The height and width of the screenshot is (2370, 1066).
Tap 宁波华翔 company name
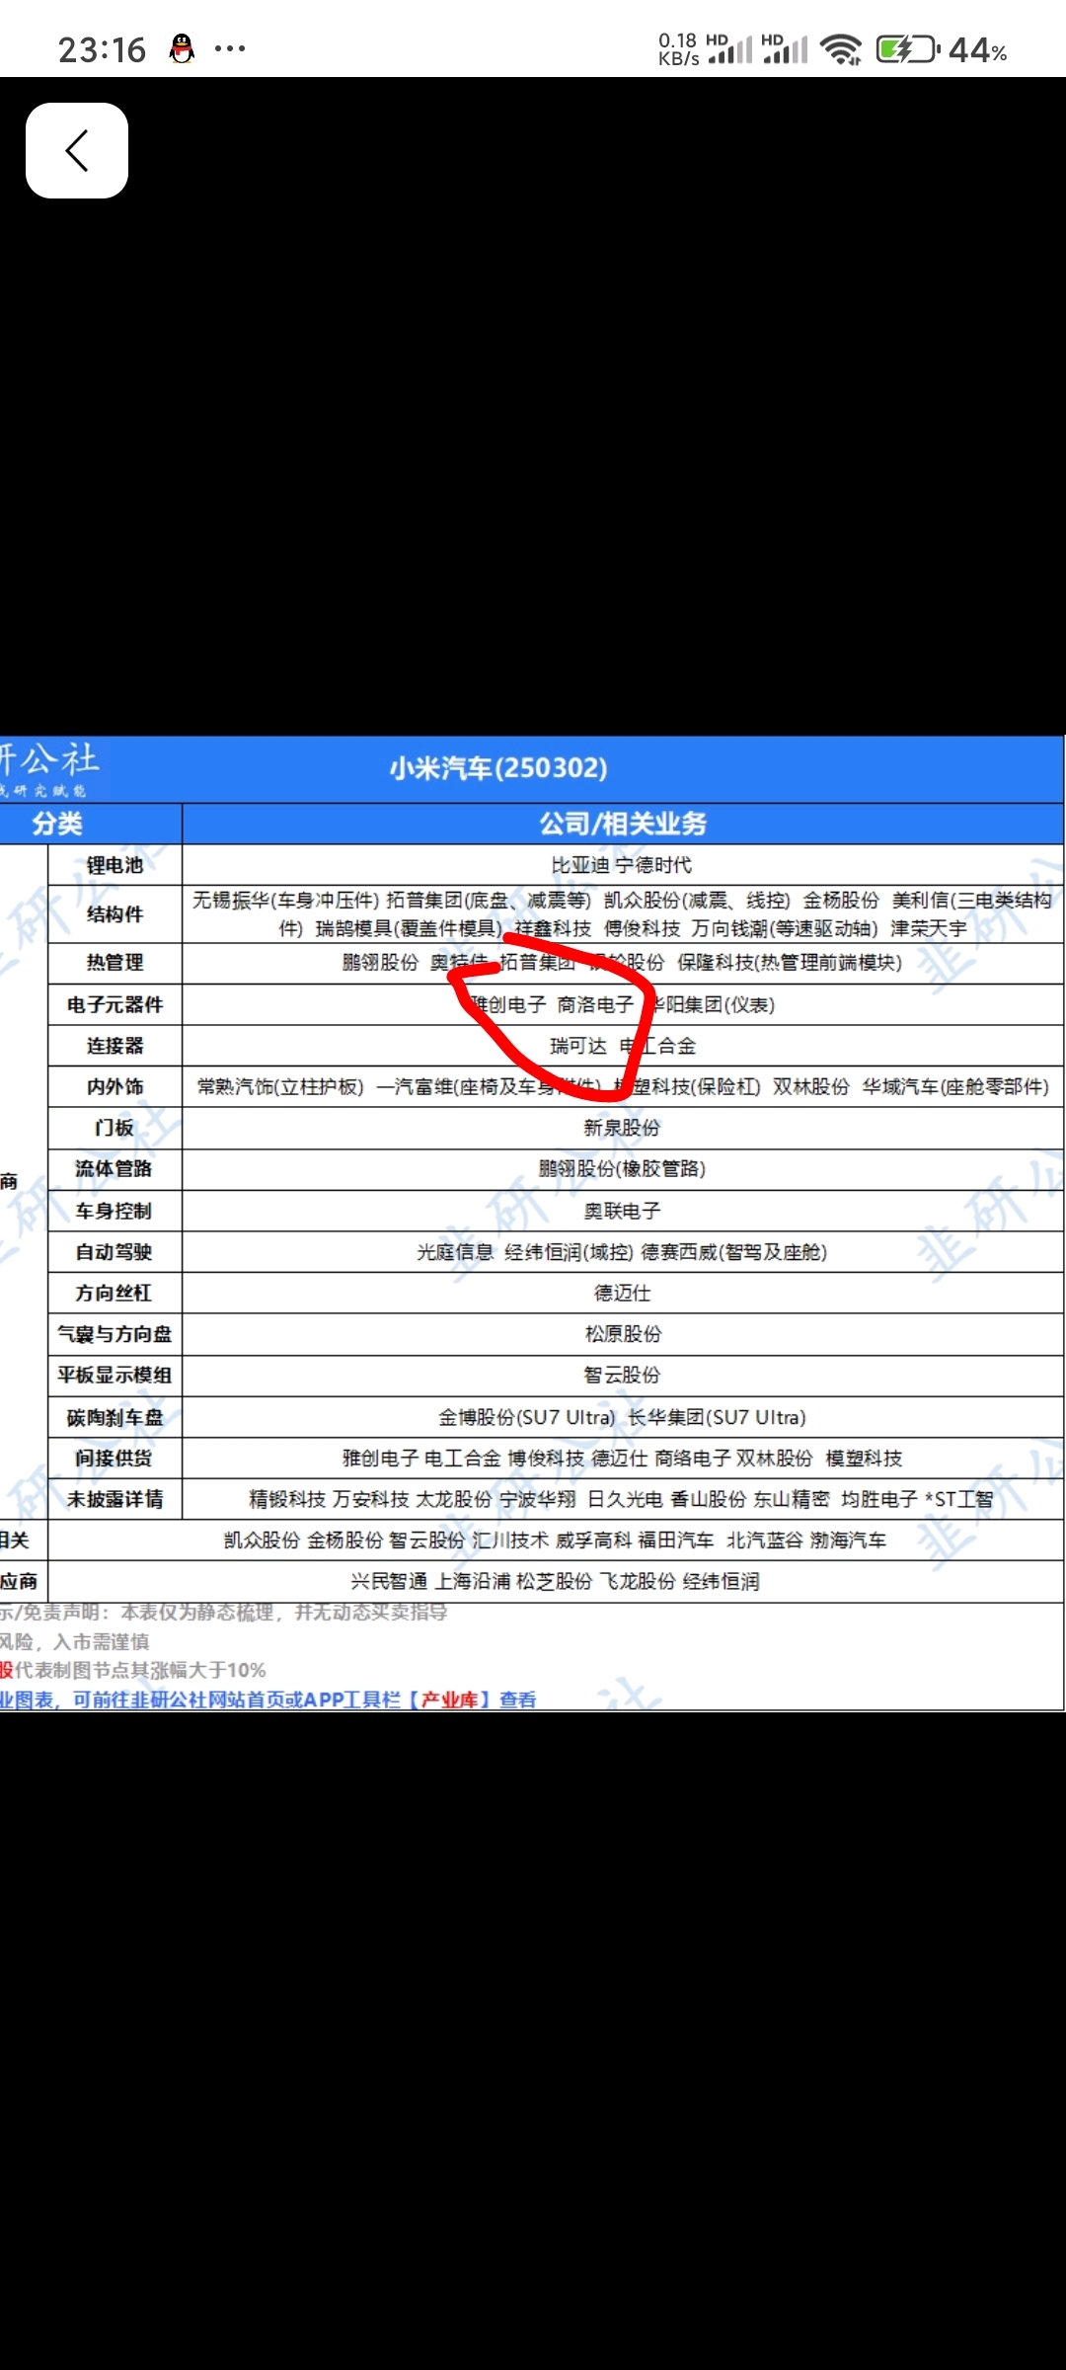(x=538, y=1499)
